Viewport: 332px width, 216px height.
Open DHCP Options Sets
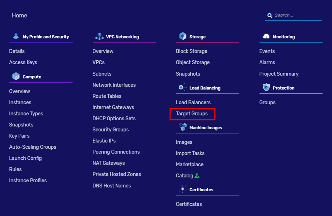point(114,119)
